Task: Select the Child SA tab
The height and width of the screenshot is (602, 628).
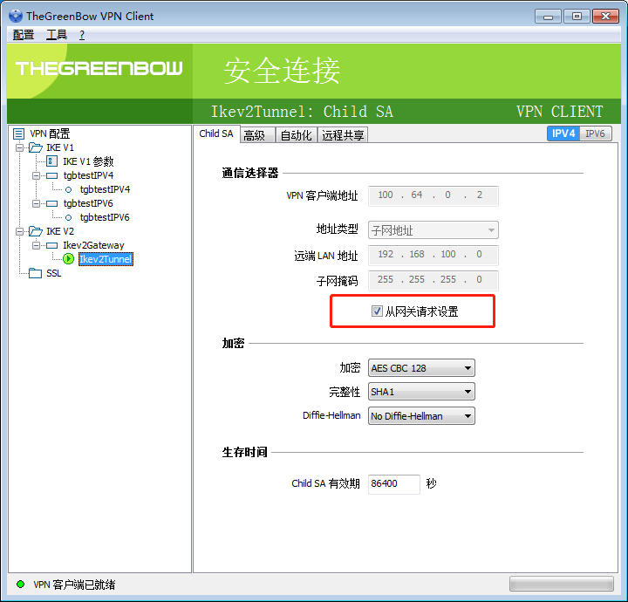Action: (x=216, y=133)
